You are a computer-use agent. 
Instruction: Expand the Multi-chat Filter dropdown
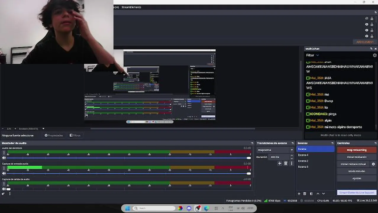(x=312, y=55)
